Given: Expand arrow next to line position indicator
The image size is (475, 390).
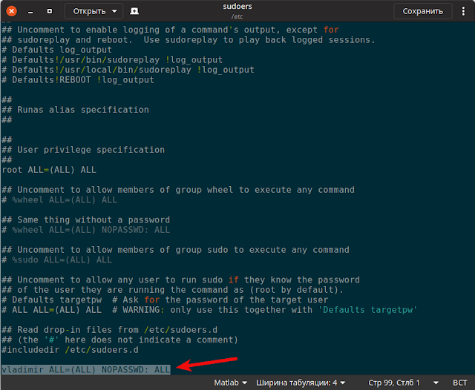Looking at the screenshot, I should pyautogui.click(x=436, y=383).
